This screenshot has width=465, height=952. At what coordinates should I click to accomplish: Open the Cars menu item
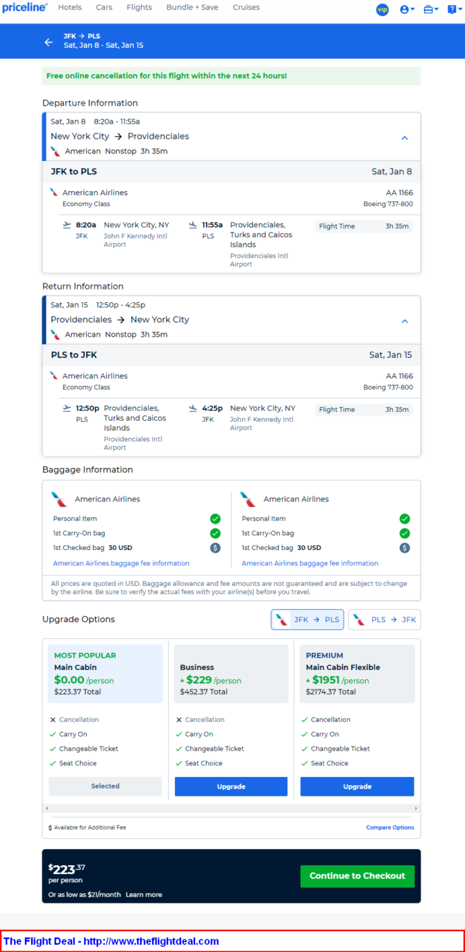[x=104, y=8]
